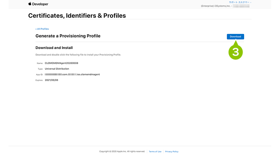Click the green number 3 marker
280x157 pixels.
coord(236,52)
